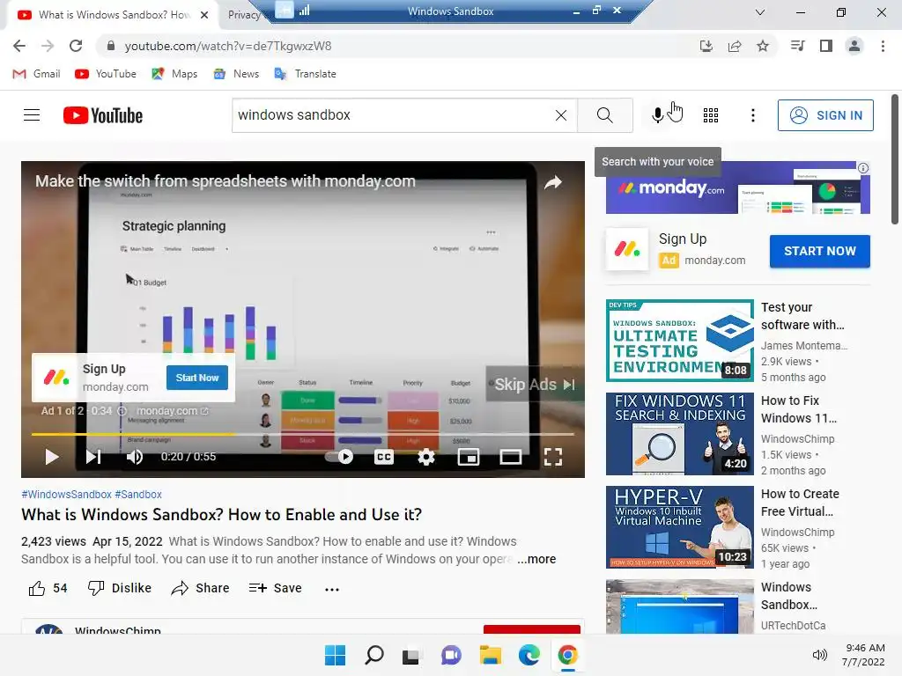Open the YouTube guide hamburger menu
This screenshot has height=676, width=902.
pyautogui.click(x=32, y=115)
